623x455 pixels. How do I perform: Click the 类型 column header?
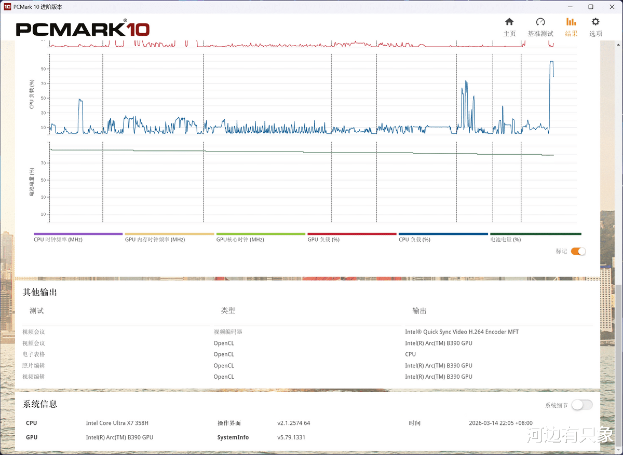point(228,311)
